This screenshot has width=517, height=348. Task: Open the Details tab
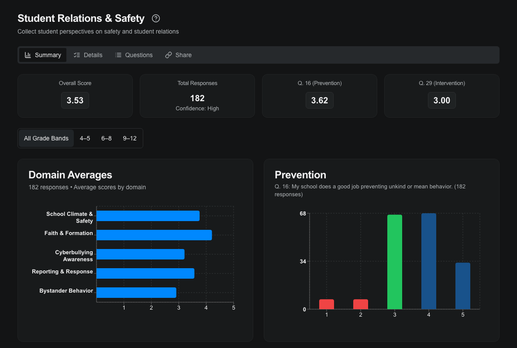[88, 55]
